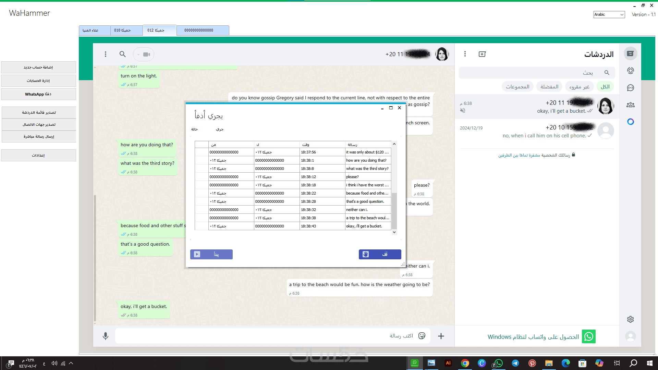658x370 pixels.
Task: Expand the chat three-dots menu
Action: click(106, 54)
